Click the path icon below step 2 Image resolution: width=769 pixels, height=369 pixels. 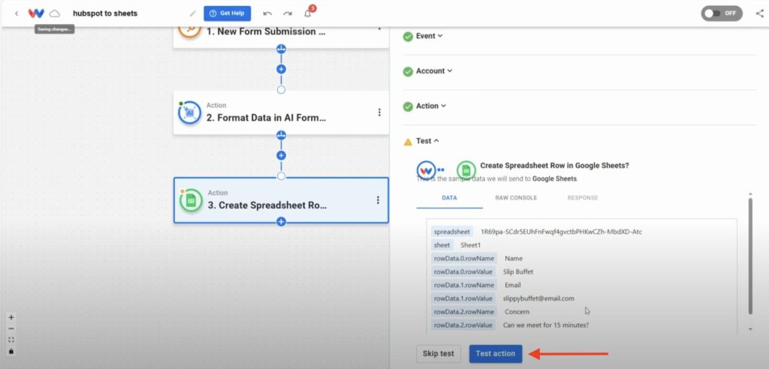pos(281,135)
